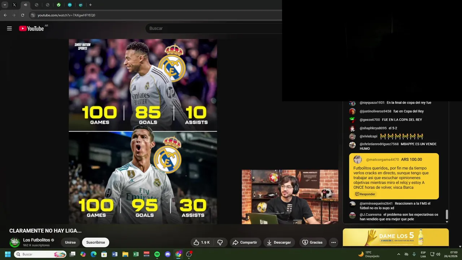Open weather widget showing 13°C Despejado
The width and height of the screenshot is (462, 260).
click(x=369, y=254)
